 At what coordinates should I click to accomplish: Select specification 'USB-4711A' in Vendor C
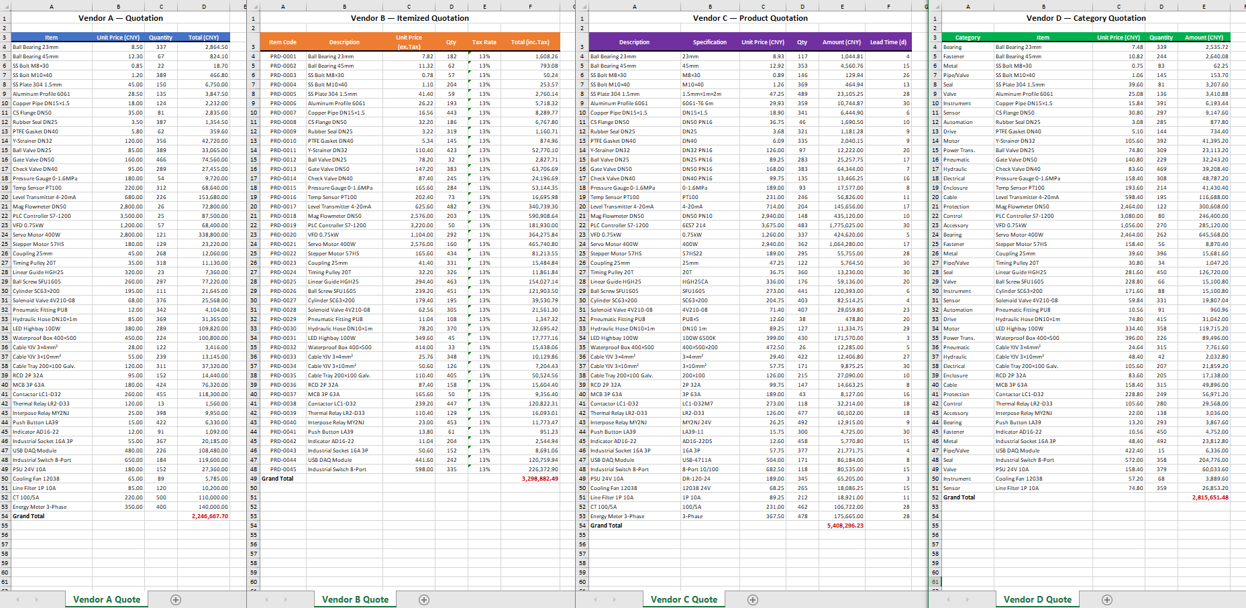(x=709, y=460)
